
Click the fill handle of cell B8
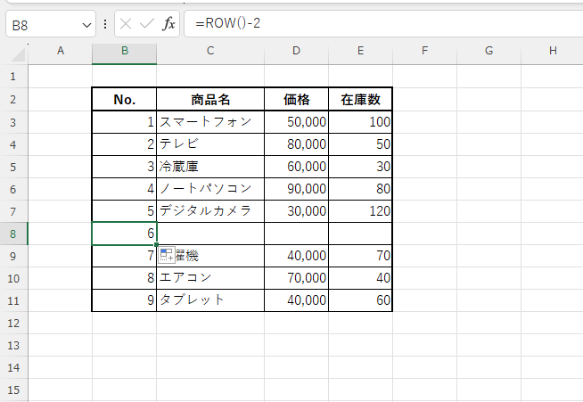(x=157, y=245)
